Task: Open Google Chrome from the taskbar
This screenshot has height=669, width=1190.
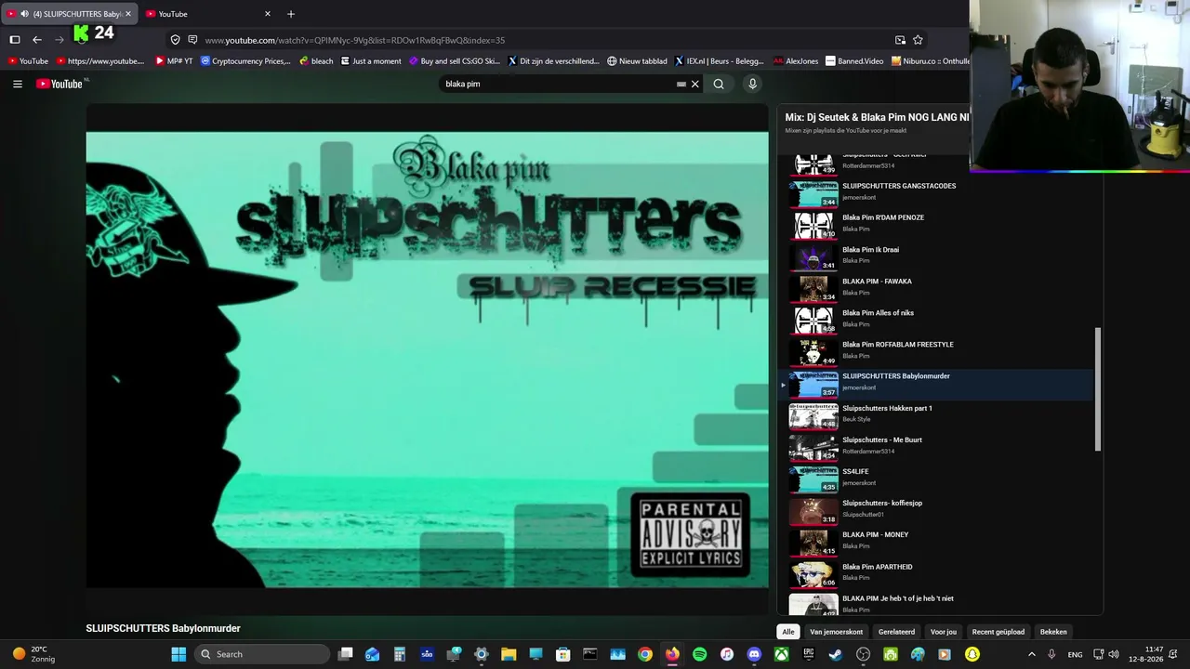Action: pos(645,654)
